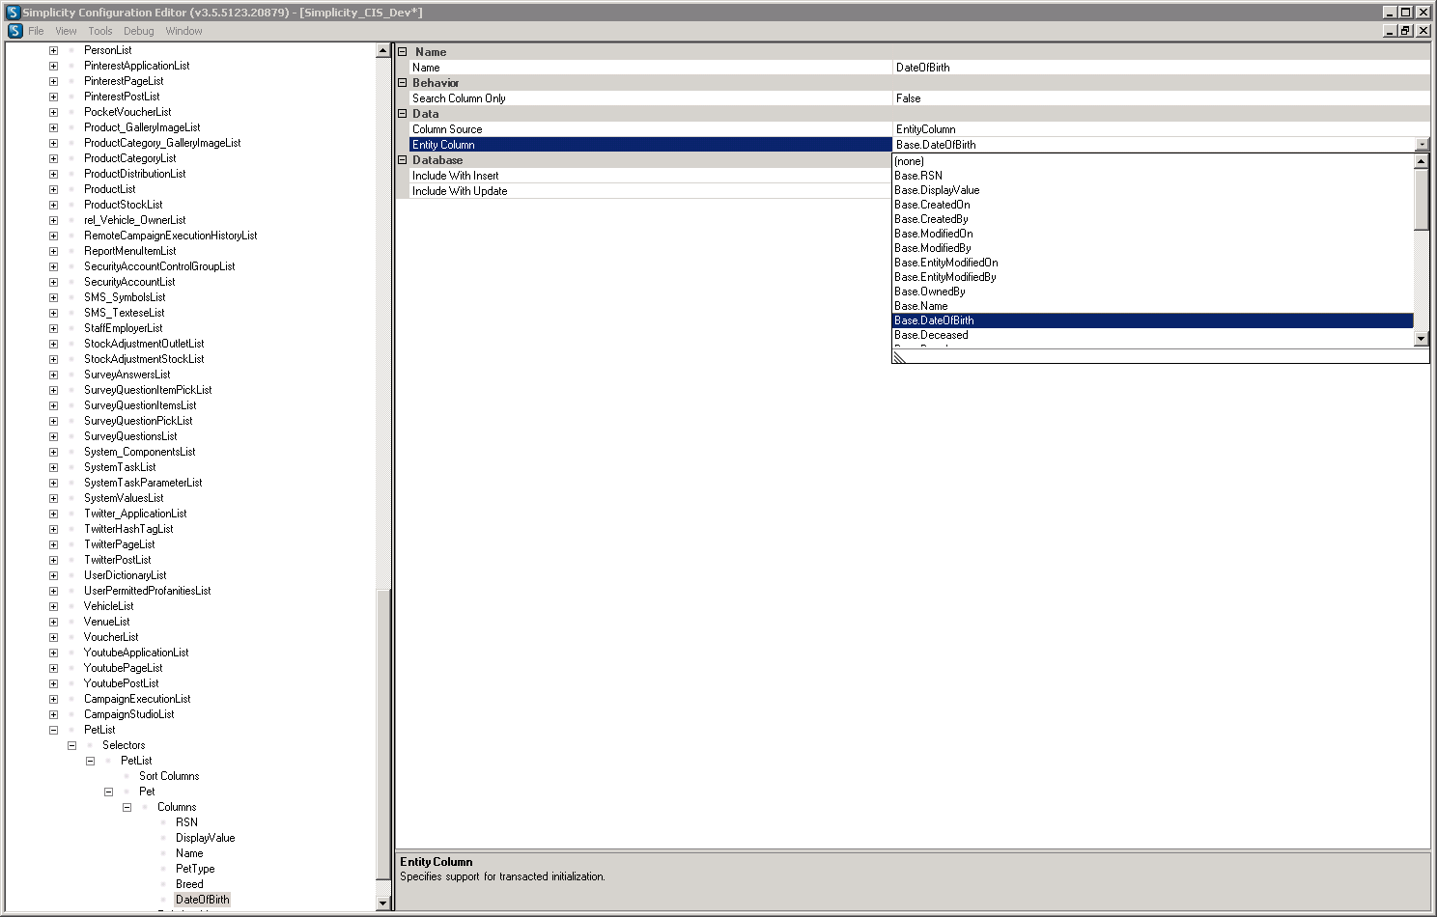Choose Base.ModifiedBy in the dropdown list
This screenshot has width=1437, height=917.
1153,248
